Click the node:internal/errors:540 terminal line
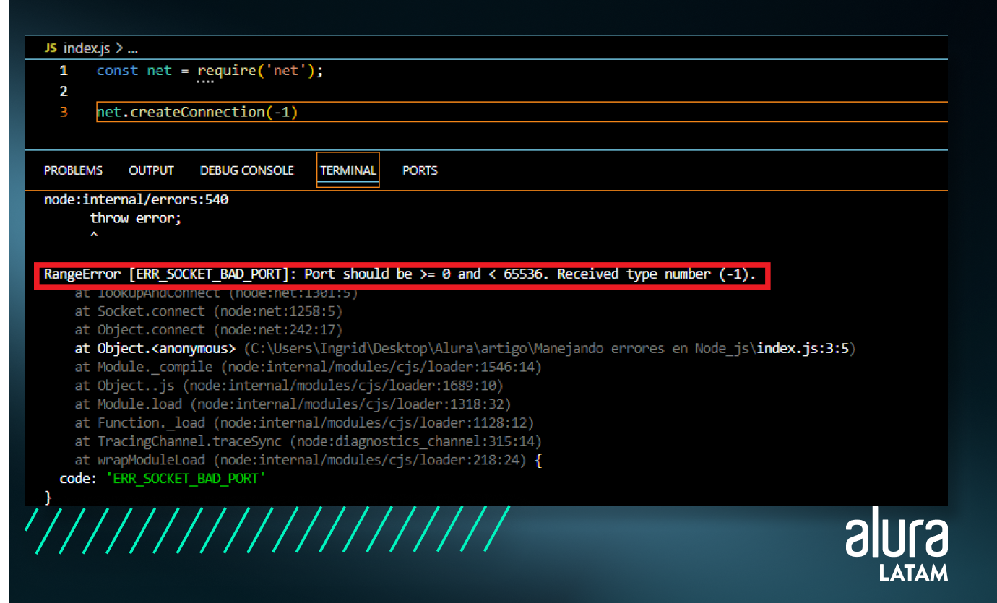Screen dimensions: 997x603 click(x=137, y=199)
